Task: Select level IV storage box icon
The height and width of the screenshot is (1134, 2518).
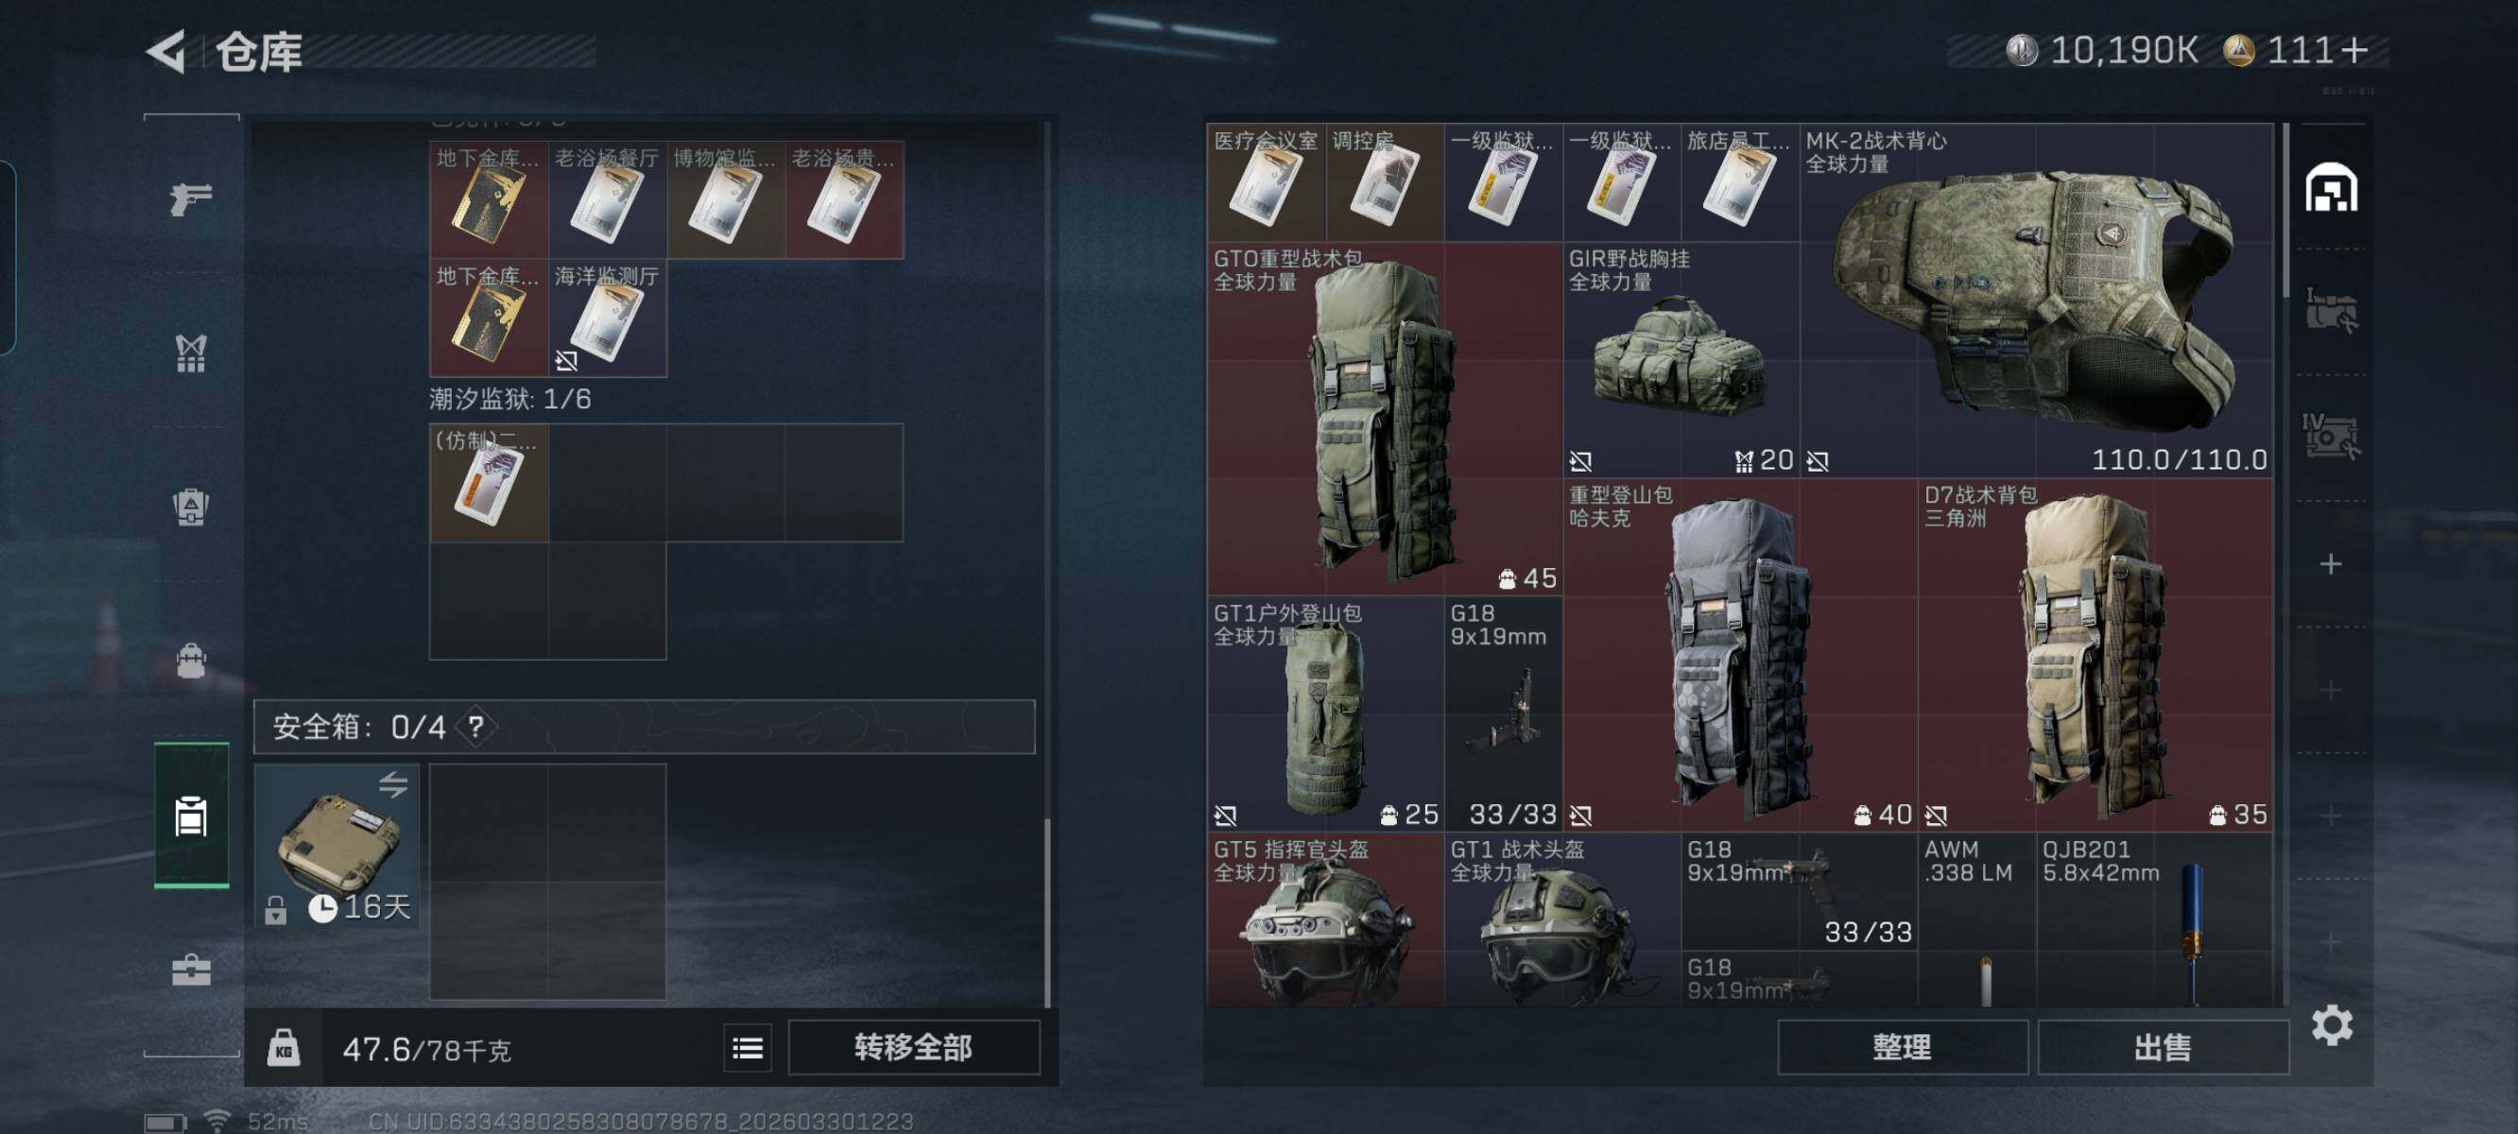Action: [x=2330, y=436]
